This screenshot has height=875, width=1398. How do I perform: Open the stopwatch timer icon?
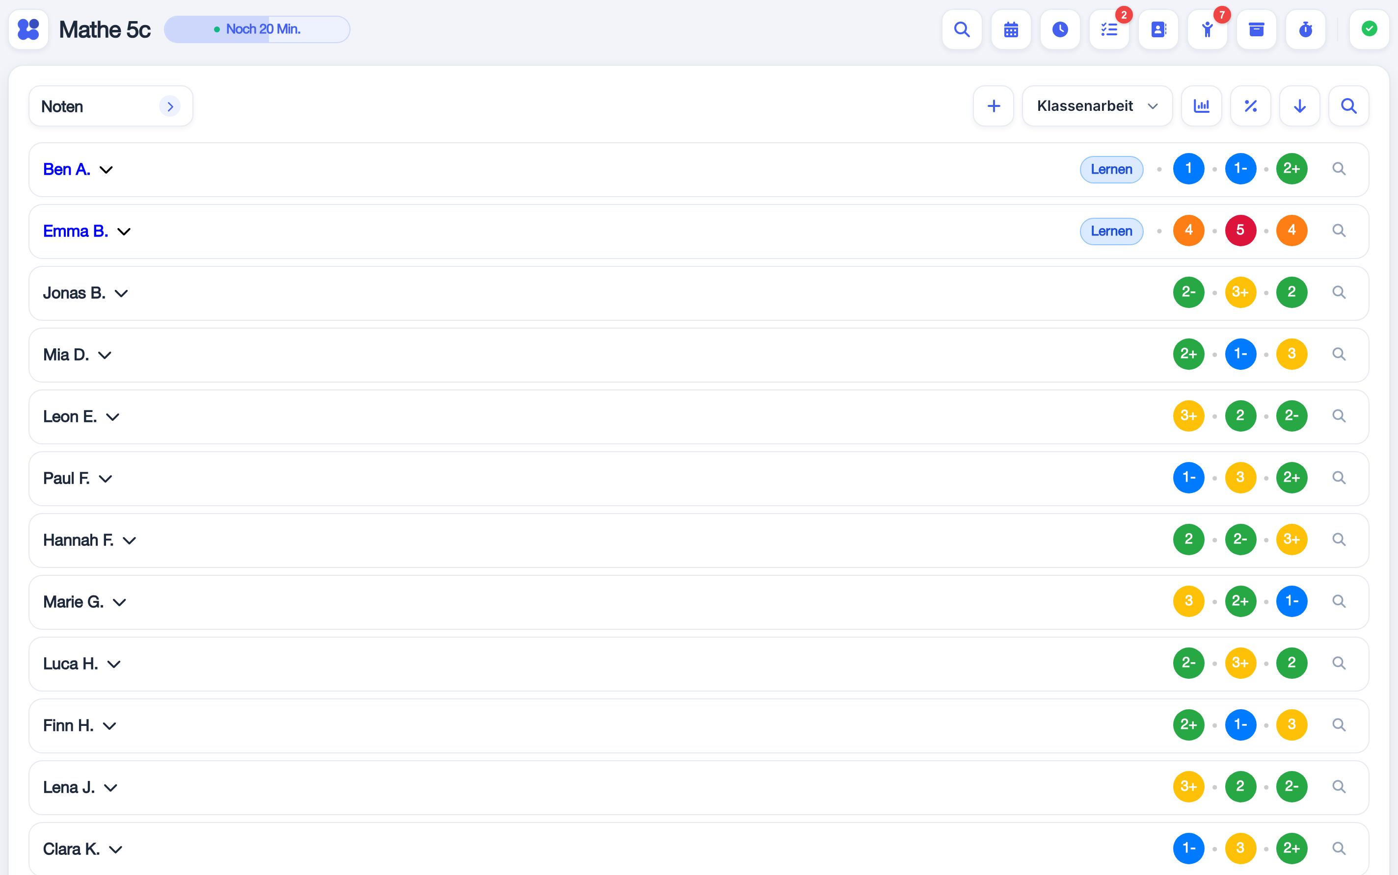(1305, 29)
